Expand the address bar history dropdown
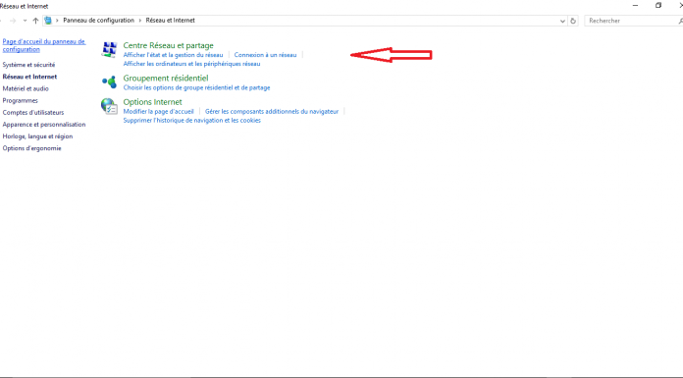 [x=562, y=21]
